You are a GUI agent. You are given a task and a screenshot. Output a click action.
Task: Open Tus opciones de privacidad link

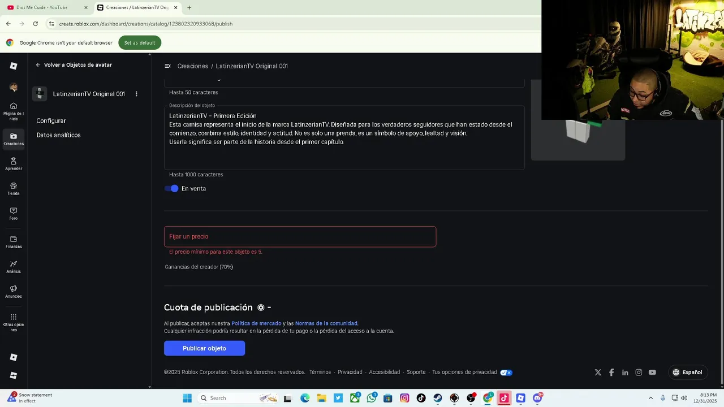tap(464, 373)
